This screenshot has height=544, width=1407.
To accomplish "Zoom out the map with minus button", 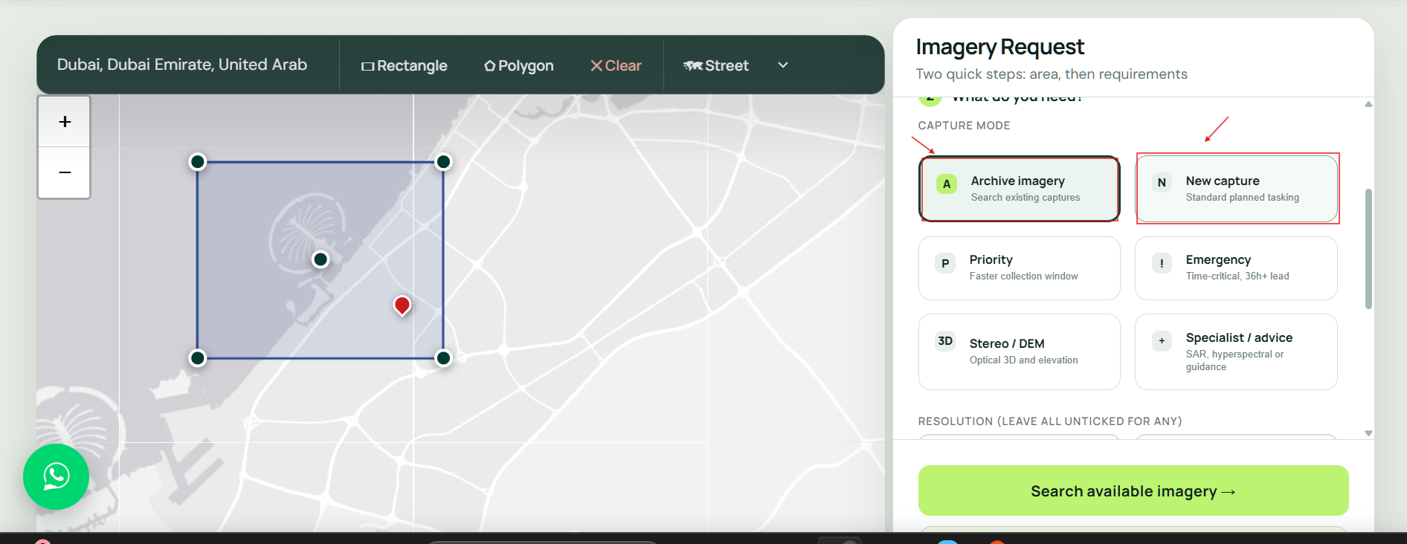I will pyautogui.click(x=65, y=172).
